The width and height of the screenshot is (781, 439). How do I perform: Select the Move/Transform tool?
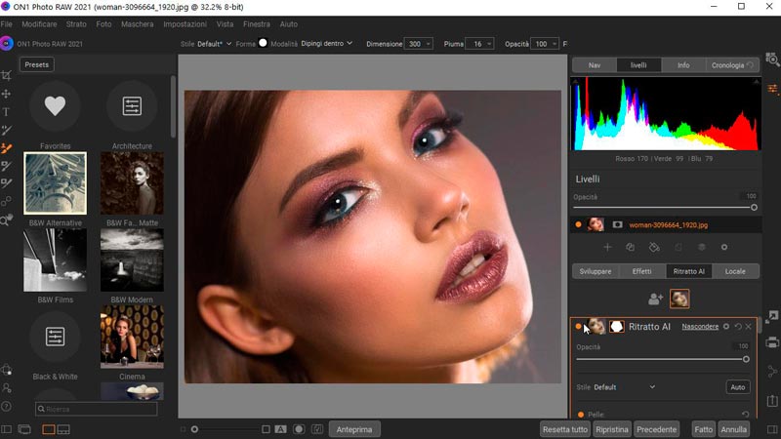(x=7, y=94)
